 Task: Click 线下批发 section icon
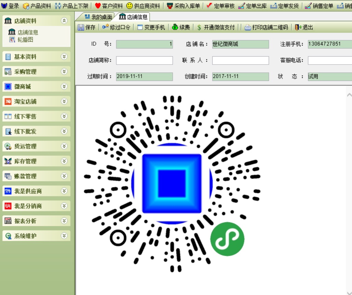(x=8, y=131)
